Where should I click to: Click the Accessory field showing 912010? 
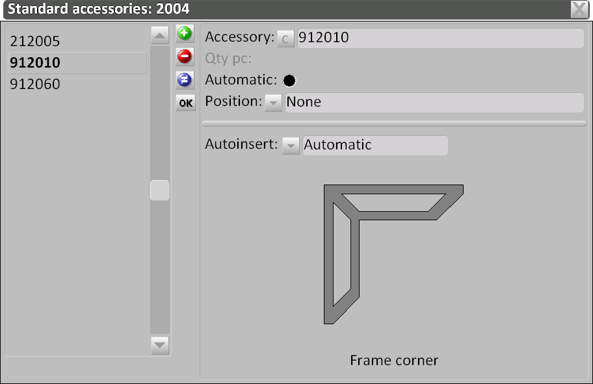441,38
